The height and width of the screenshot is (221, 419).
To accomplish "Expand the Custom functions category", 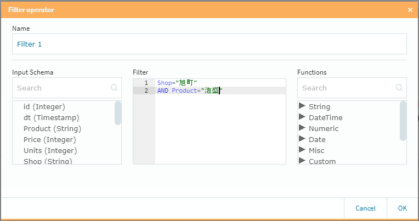I will click(302, 161).
